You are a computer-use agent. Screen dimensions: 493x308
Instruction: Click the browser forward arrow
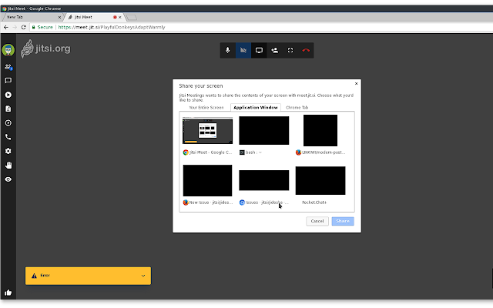pos(15,28)
